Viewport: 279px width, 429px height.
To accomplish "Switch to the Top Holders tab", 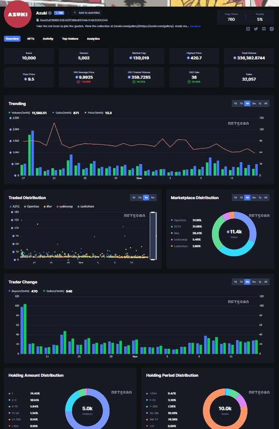I will tap(70, 39).
